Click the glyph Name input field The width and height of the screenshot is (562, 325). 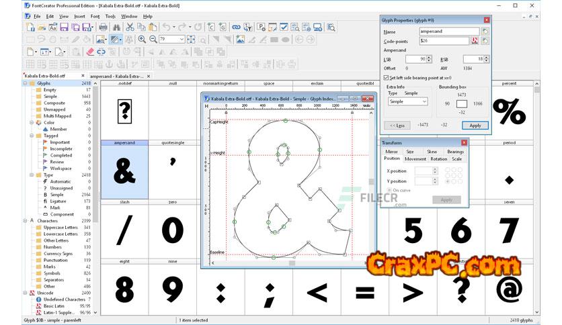pos(448,31)
